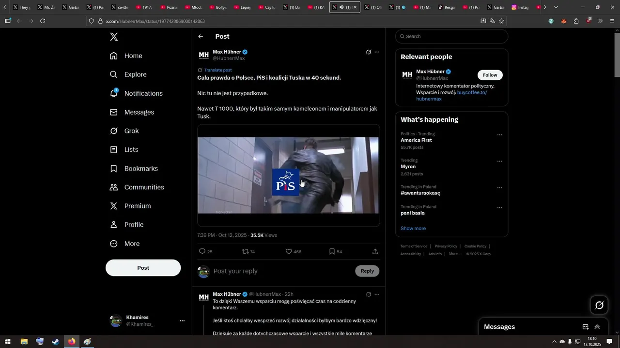Open Lists from the sidebar

point(124,150)
